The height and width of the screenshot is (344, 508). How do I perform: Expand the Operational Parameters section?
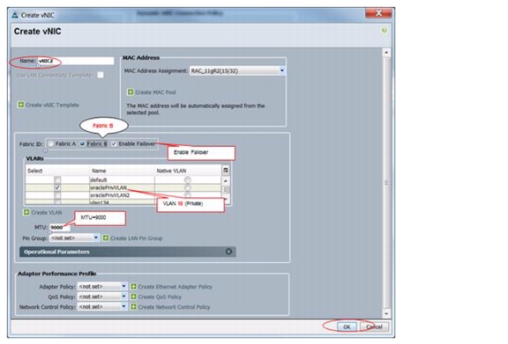coord(228,252)
